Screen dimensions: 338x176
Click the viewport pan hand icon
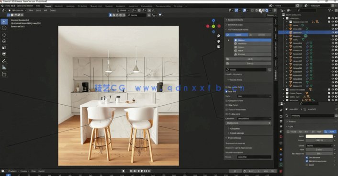click(219, 41)
